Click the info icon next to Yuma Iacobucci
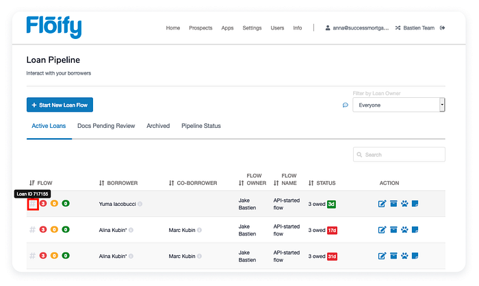 tap(140, 204)
